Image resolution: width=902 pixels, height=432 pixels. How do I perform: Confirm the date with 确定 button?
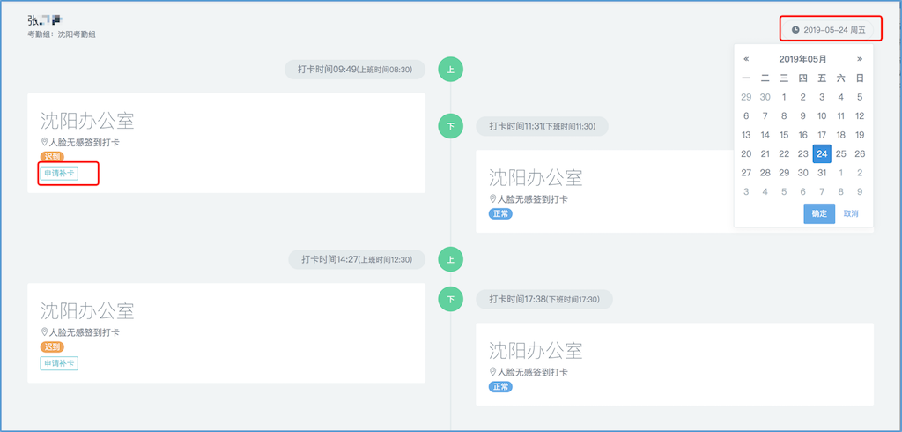coord(819,213)
